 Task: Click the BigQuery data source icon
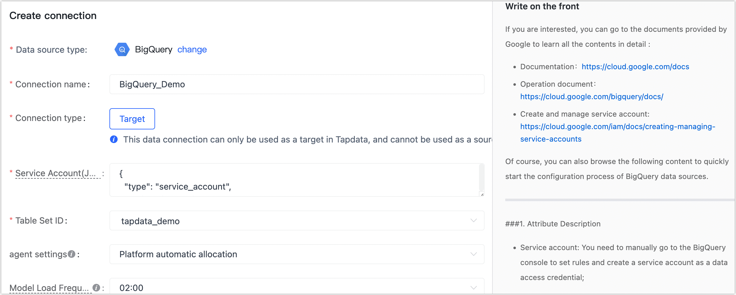(122, 49)
